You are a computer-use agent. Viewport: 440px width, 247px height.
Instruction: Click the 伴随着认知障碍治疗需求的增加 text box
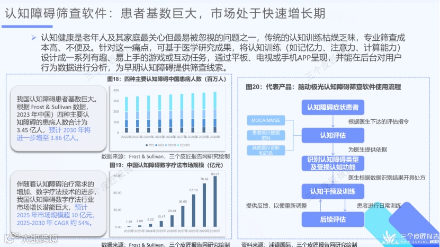click(58, 204)
